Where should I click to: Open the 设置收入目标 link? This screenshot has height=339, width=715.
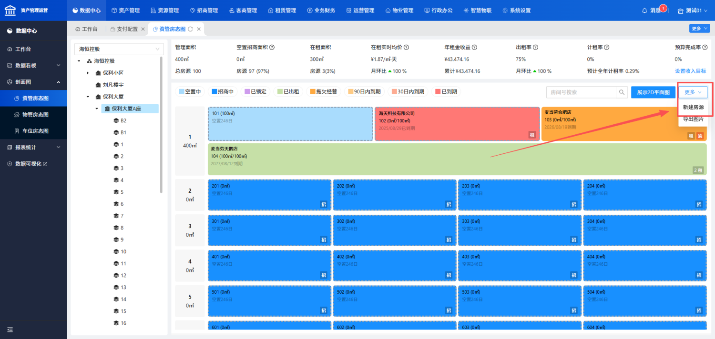point(690,71)
